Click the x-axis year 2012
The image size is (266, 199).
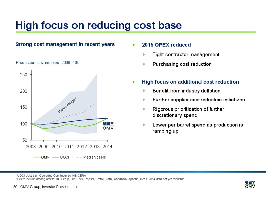82,147
